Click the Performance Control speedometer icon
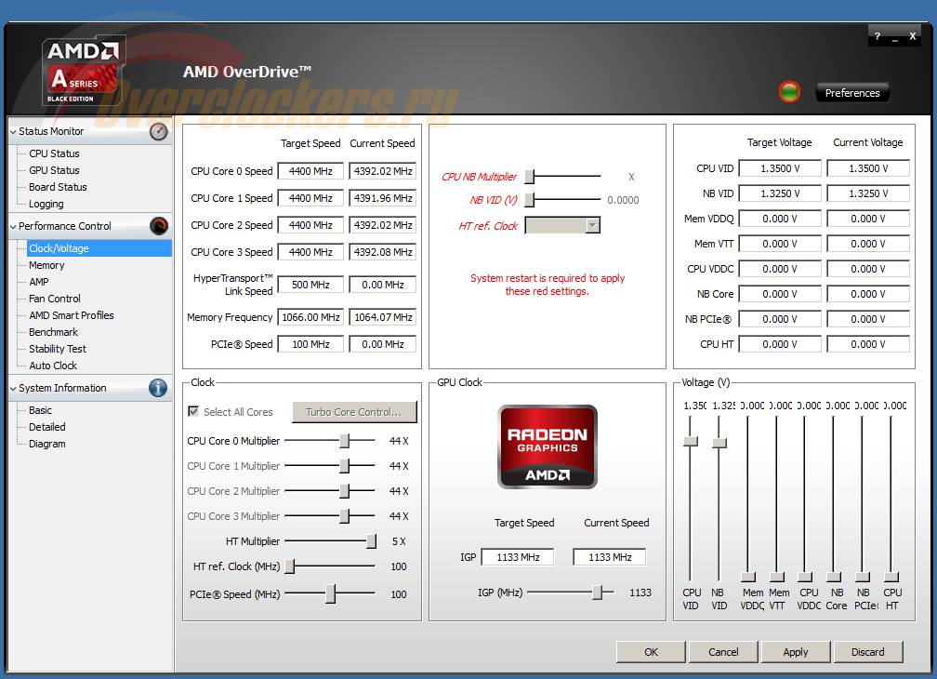 [x=159, y=226]
